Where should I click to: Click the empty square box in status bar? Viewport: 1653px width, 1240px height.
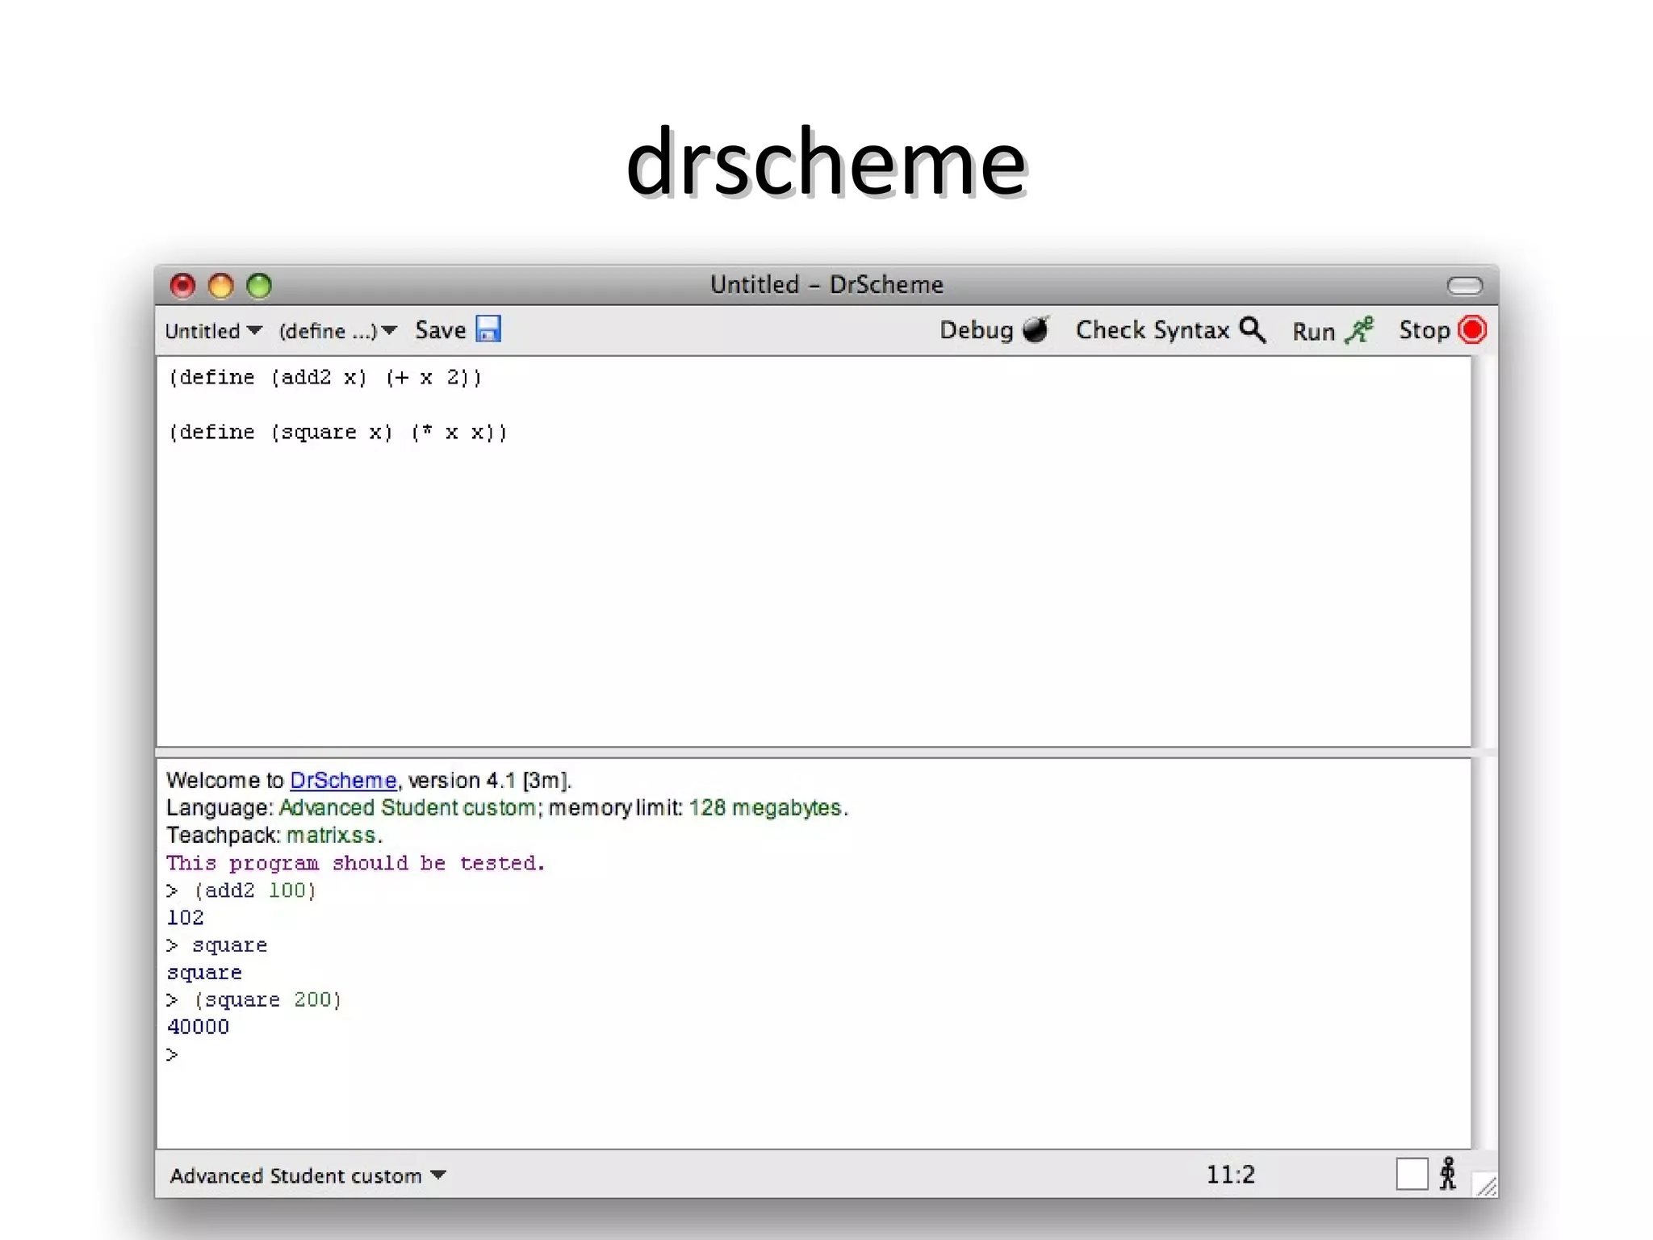[x=1412, y=1174]
